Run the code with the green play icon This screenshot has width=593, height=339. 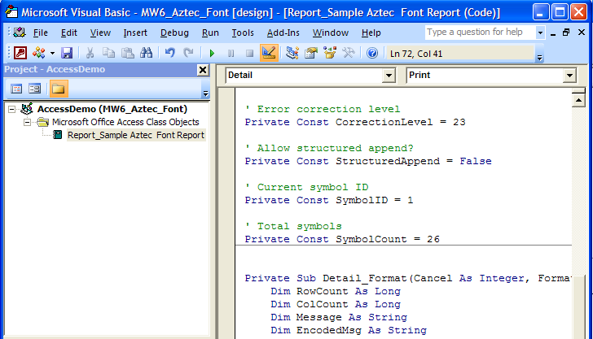pos(212,53)
